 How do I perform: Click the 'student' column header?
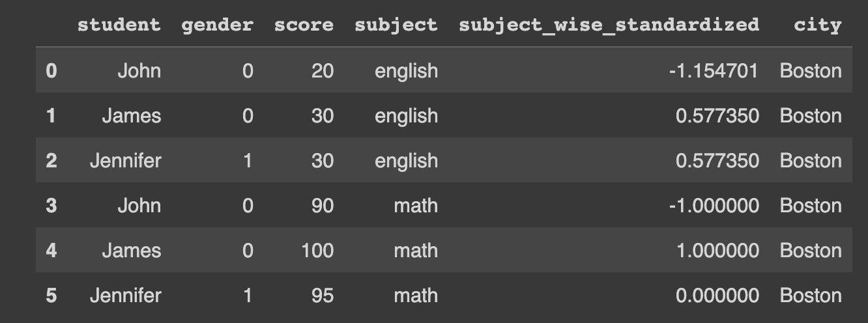coord(119,25)
